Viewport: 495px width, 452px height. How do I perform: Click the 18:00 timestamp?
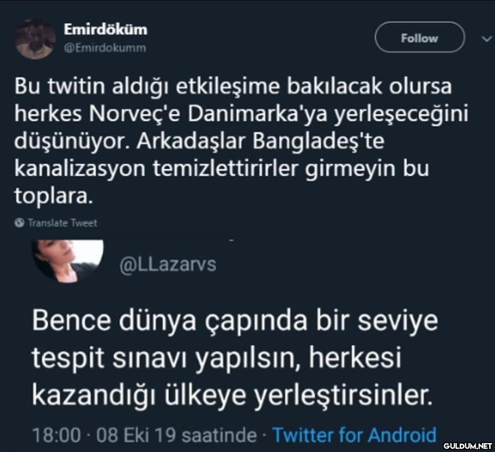tap(56, 435)
